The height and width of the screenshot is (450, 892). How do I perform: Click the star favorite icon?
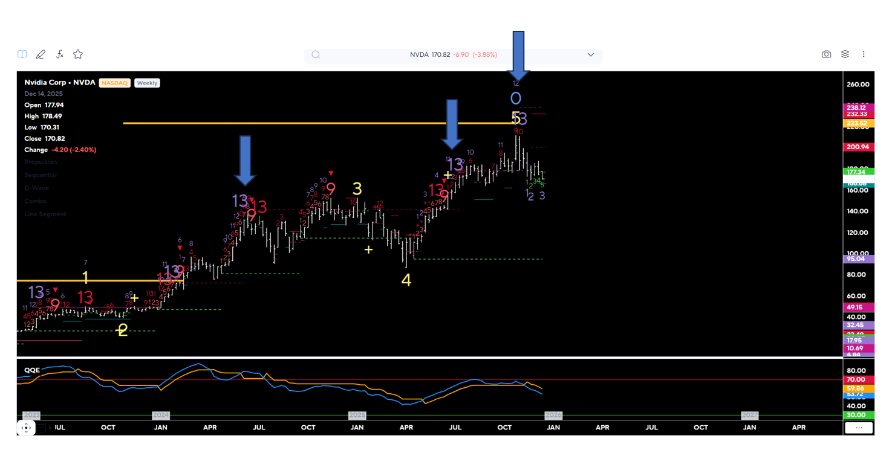(78, 54)
